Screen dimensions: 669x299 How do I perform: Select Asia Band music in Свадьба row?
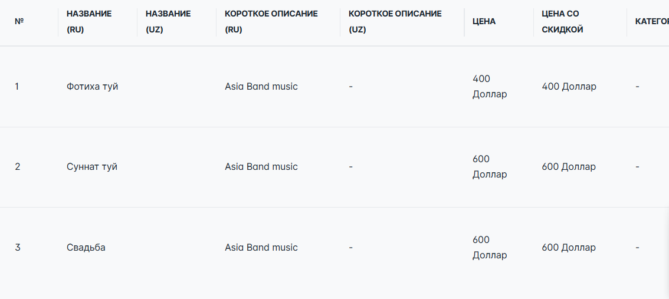tap(261, 248)
